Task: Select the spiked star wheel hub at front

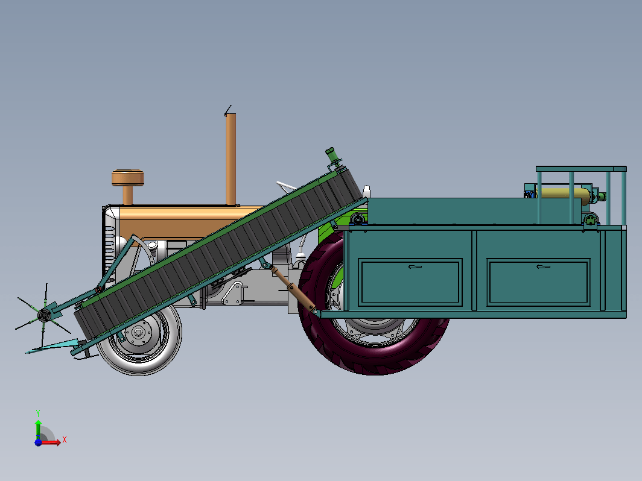Action: coord(44,315)
